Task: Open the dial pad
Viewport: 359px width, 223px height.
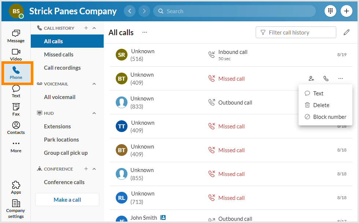Action: click(330, 11)
